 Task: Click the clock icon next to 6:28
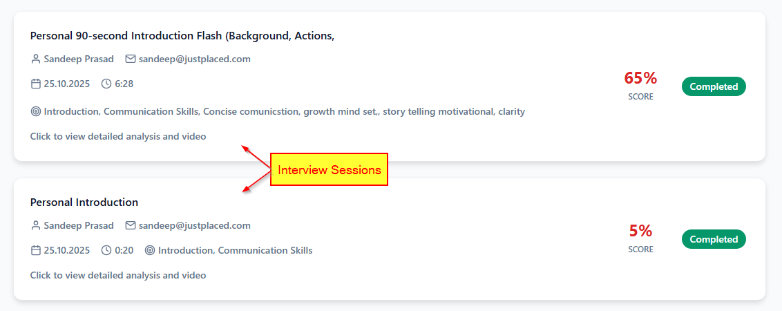106,84
